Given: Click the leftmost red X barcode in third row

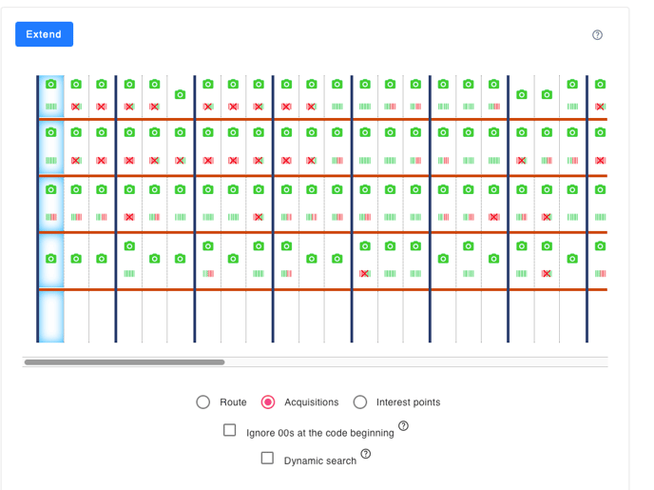Looking at the screenshot, I should pos(129,217).
